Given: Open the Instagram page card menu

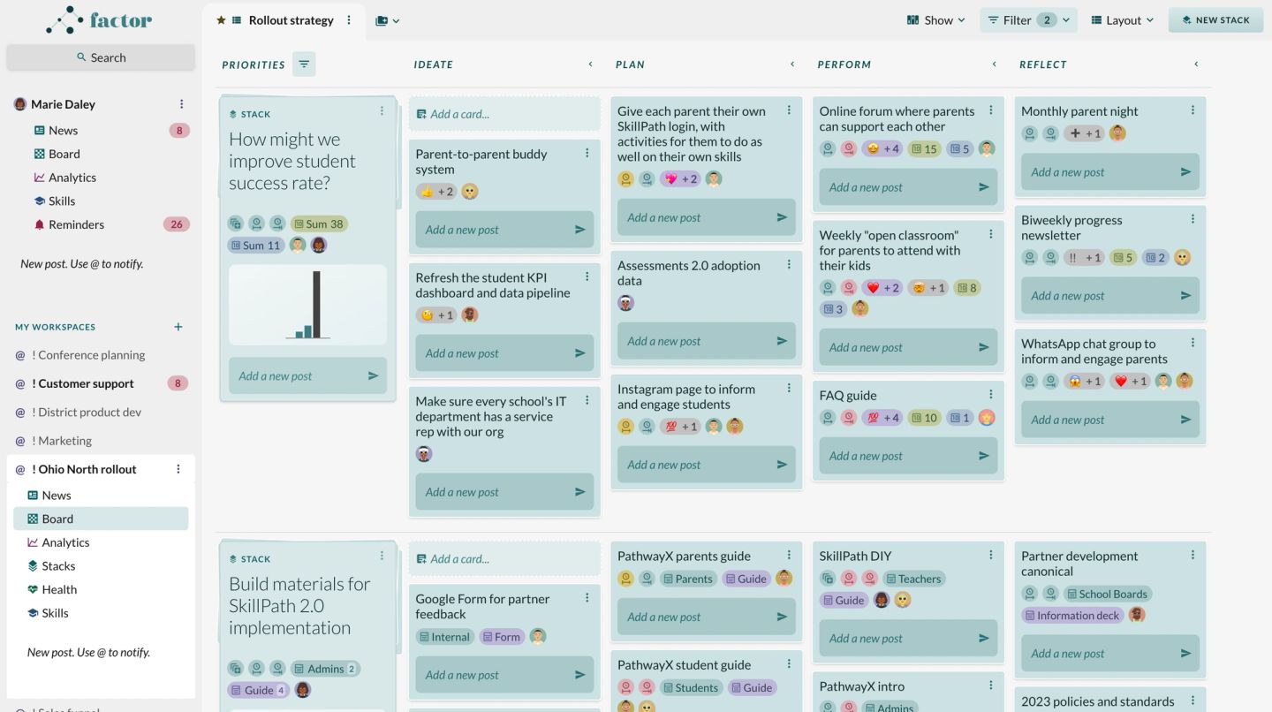Looking at the screenshot, I should [x=789, y=389].
